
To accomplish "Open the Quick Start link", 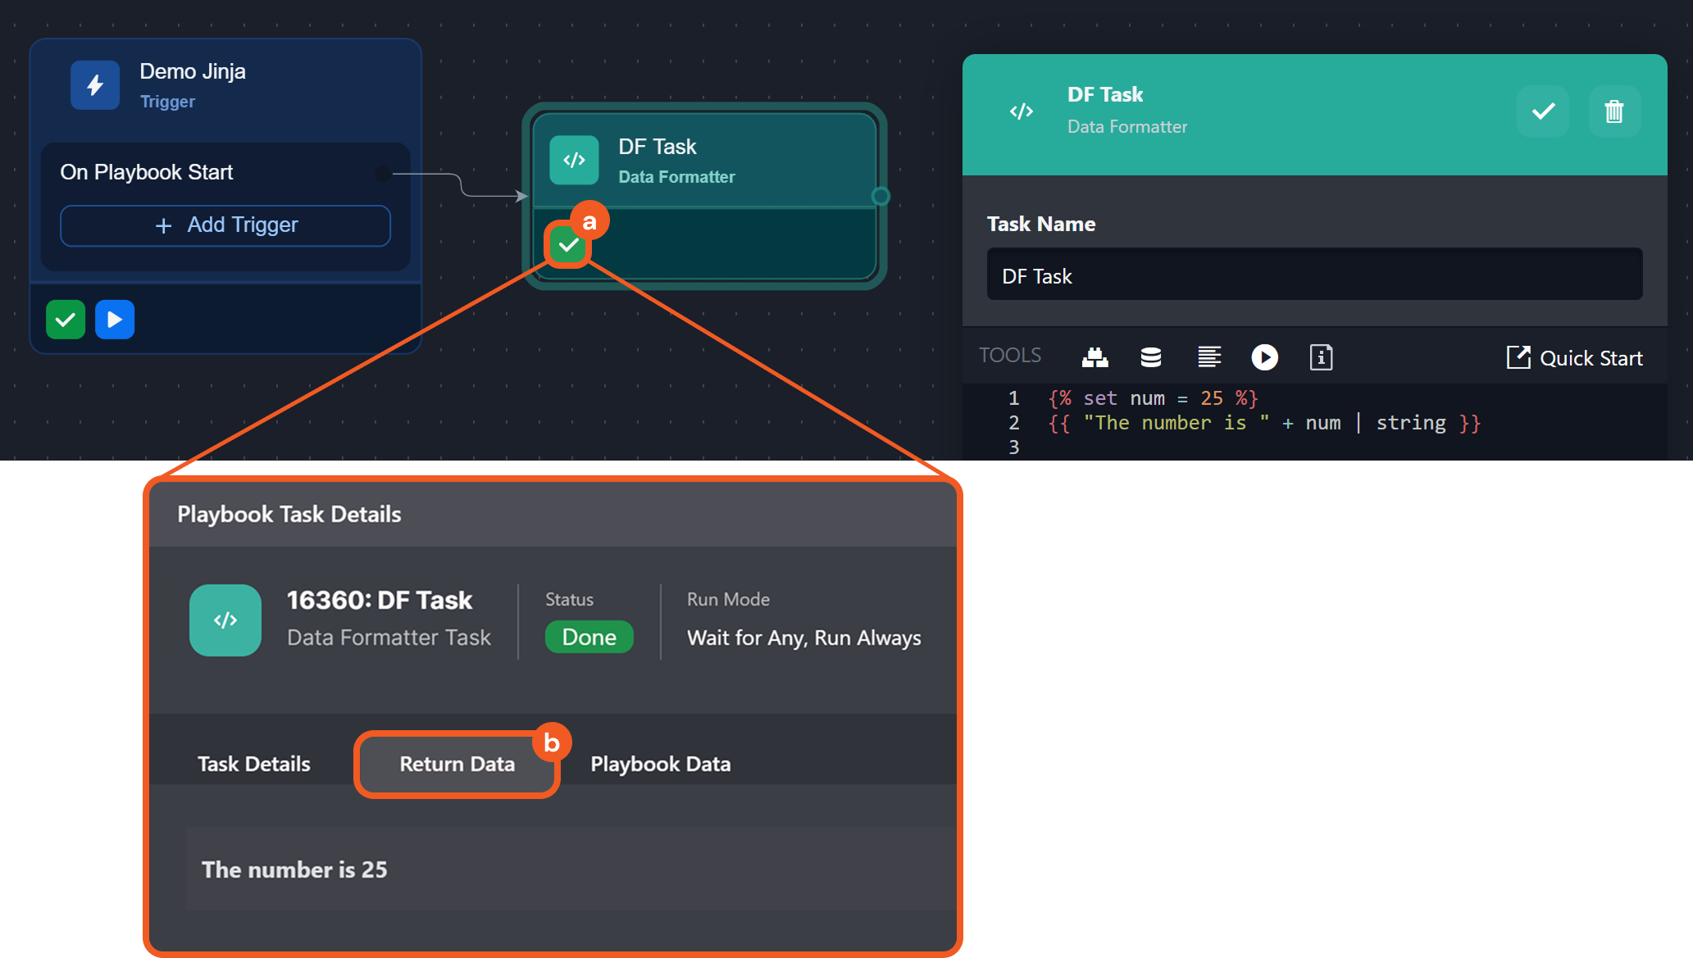I will click(x=1575, y=358).
